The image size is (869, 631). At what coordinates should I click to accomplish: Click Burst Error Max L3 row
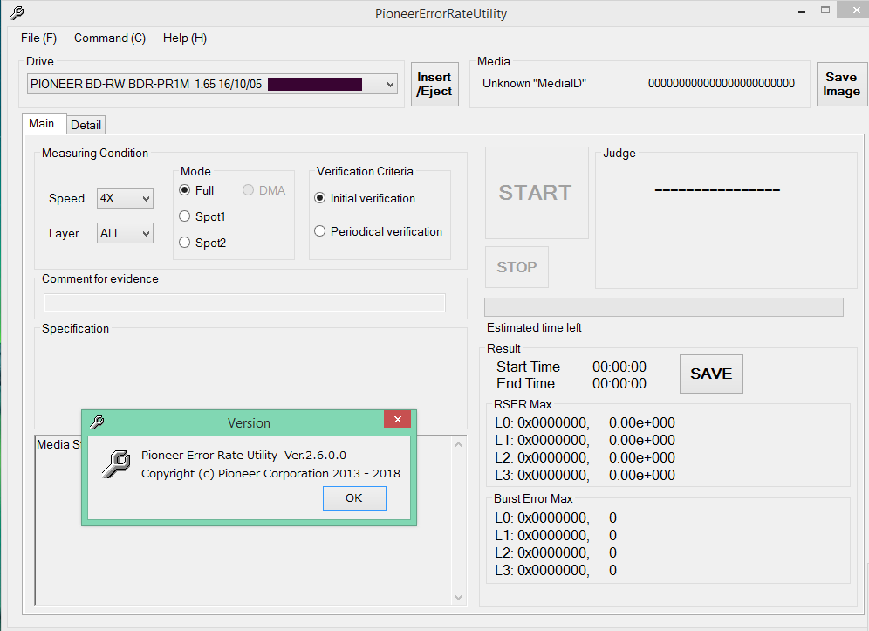click(555, 570)
